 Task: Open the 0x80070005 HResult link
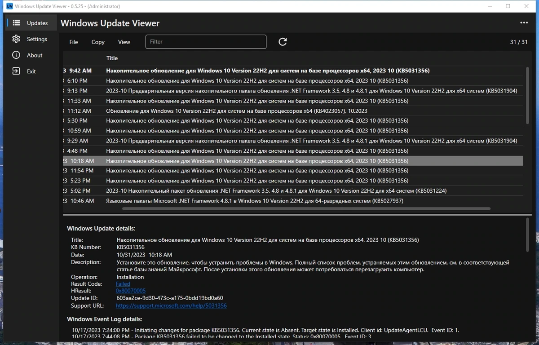pyautogui.click(x=131, y=291)
